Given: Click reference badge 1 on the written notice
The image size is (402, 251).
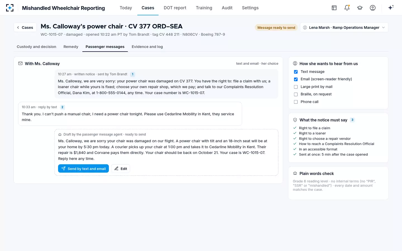Looking at the screenshot, I should (x=133, y=74).
